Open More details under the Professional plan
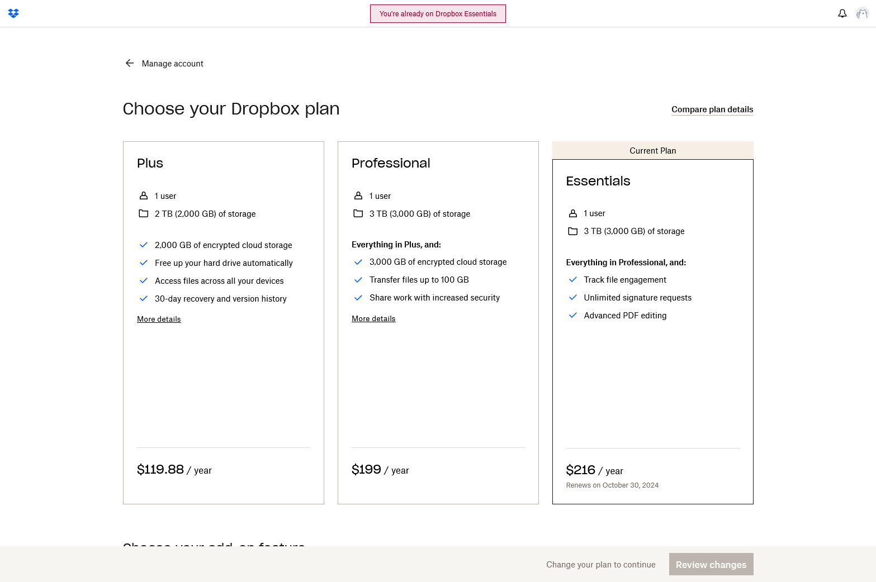 (x=373, y=318)
